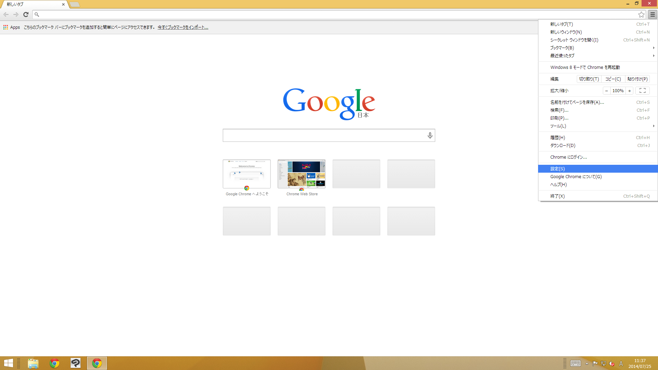Viewport: 658px width, 370px height.
Task: Open the Windows Start button
Action: coord(8,363)
